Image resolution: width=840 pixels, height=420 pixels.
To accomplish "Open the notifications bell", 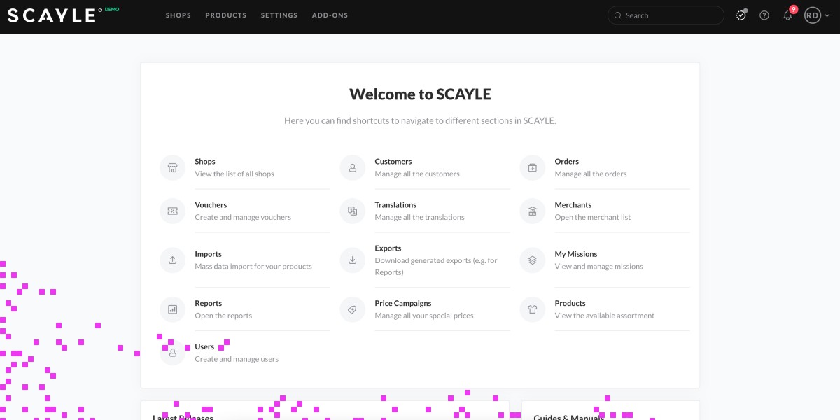I will coord(787,15).
